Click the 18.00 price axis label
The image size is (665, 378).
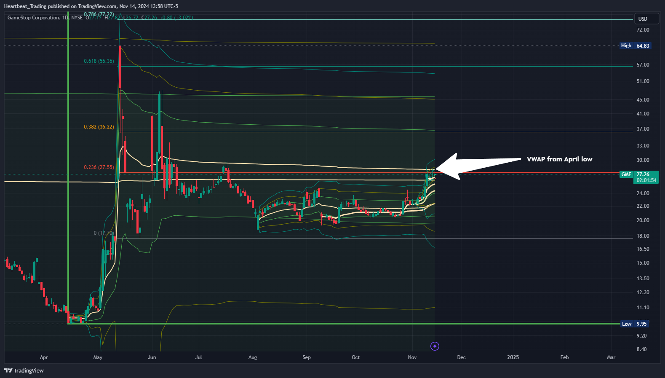pyautogui.click(x=643, y=236)
